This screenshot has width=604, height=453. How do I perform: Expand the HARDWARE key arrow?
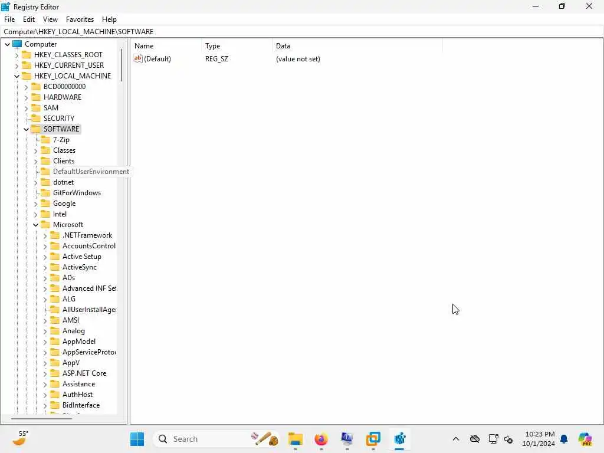26,97
